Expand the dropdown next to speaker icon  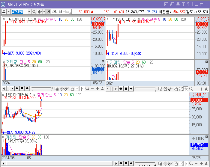(44, 12)
